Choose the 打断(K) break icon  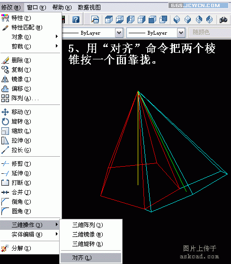(5, 183)
